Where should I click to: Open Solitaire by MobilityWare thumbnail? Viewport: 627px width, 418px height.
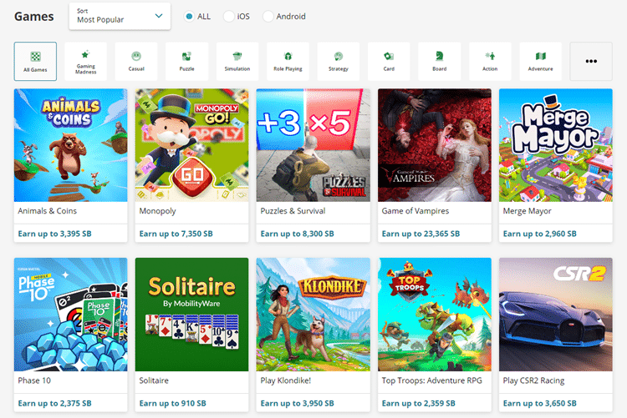click(x=192, y=315)
